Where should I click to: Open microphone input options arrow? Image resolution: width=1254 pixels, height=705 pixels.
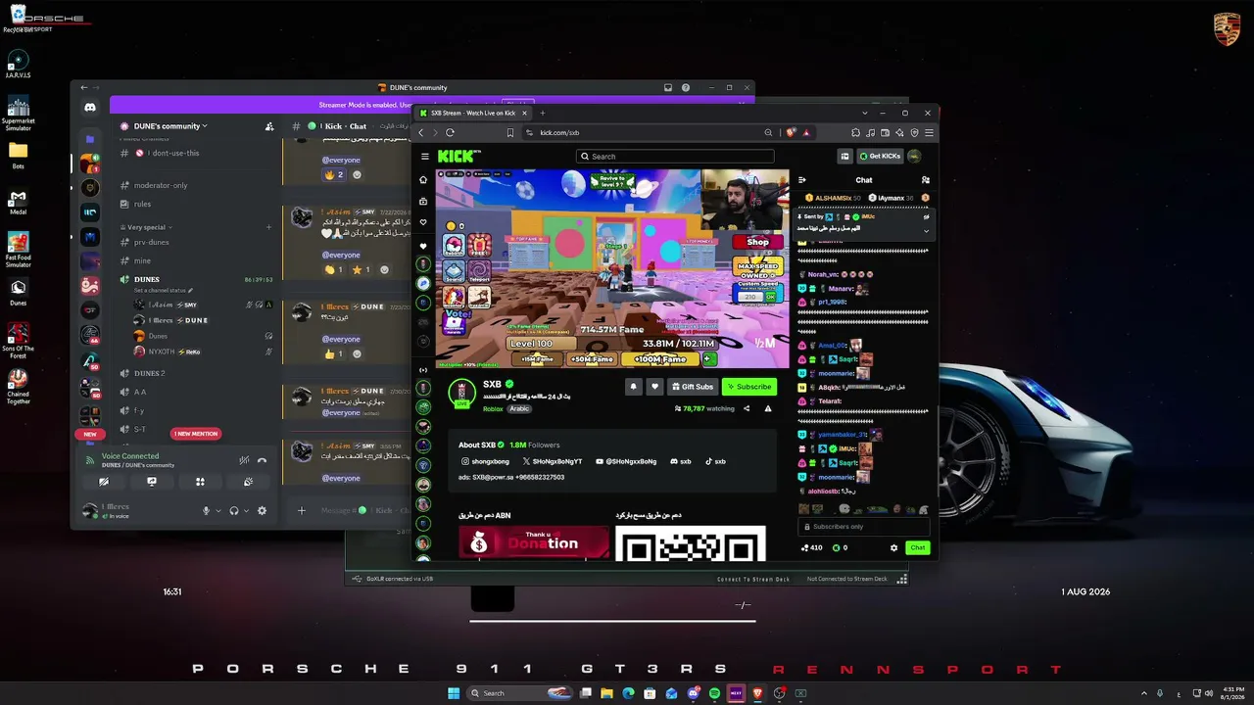point(217,510)
